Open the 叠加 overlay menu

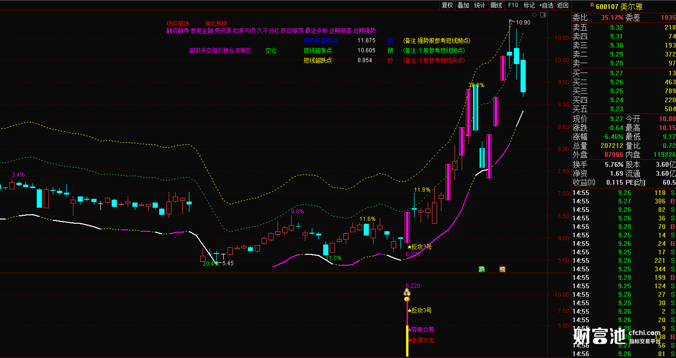464,5
